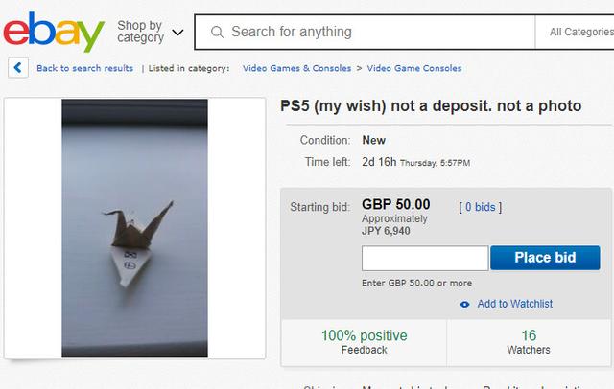Click the Time left 2d 16h text
614x389 pixels.
point(379,162)
